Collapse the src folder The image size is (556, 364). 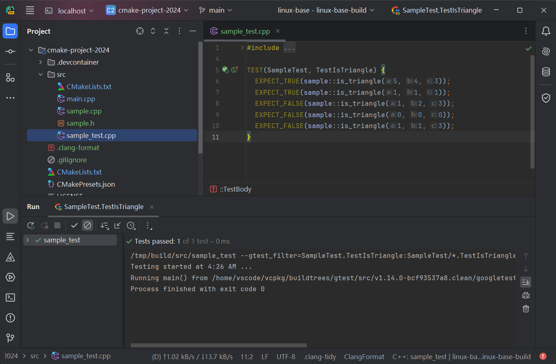40,74
